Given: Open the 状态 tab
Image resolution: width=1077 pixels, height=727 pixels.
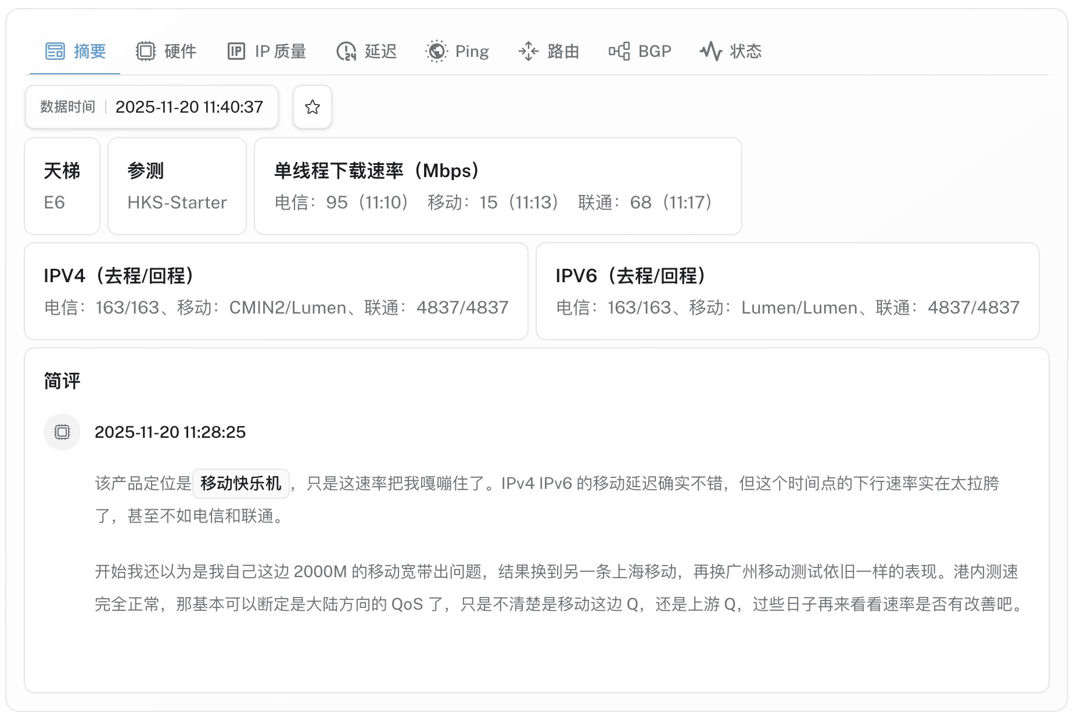Looking at the screenshot, I should tap(745, 51).
